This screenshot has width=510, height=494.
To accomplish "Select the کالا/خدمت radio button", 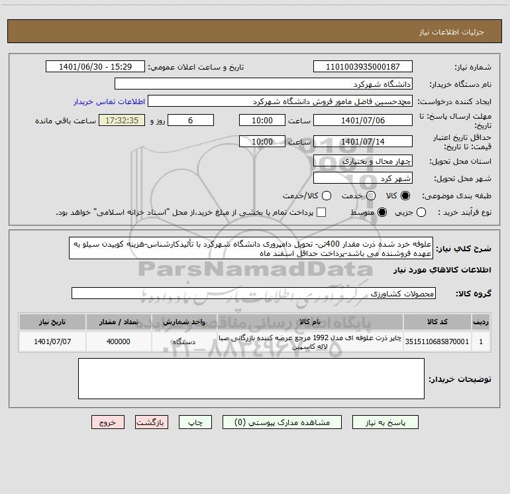I will tap(327, 196).
